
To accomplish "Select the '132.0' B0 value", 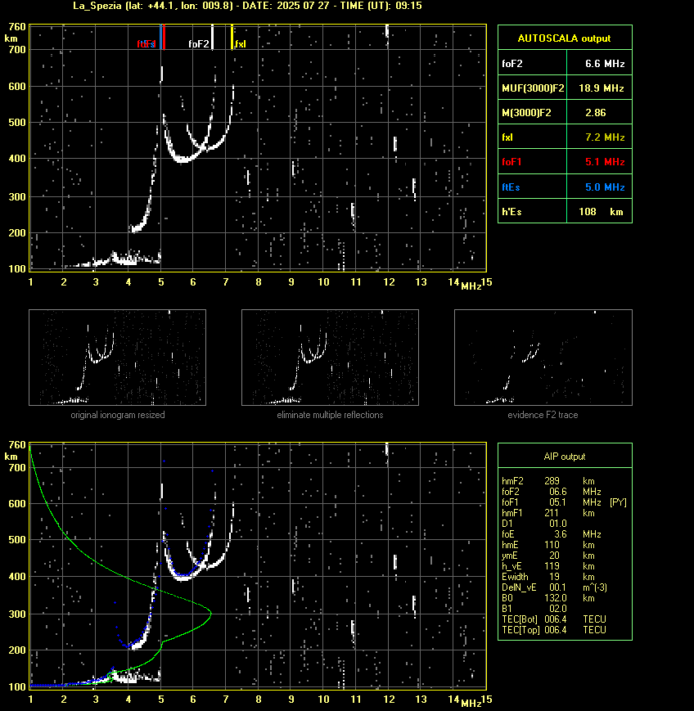I will point(556,598).
